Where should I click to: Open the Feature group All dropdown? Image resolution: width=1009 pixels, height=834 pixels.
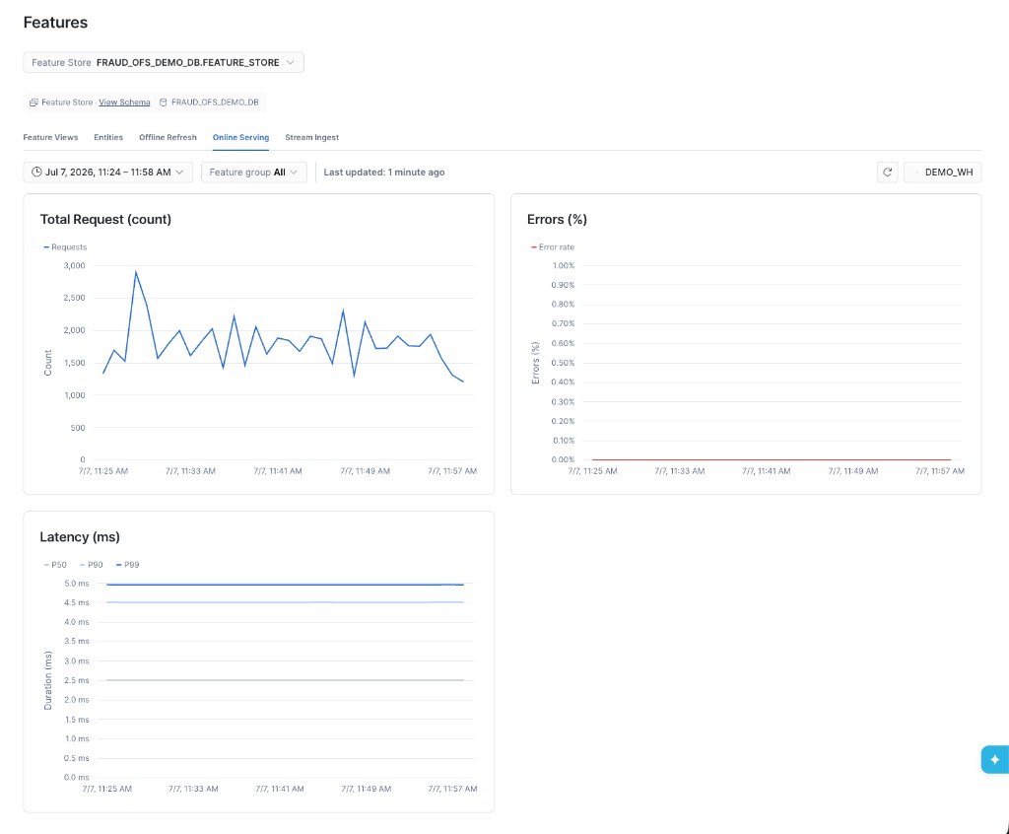[253, 172]
